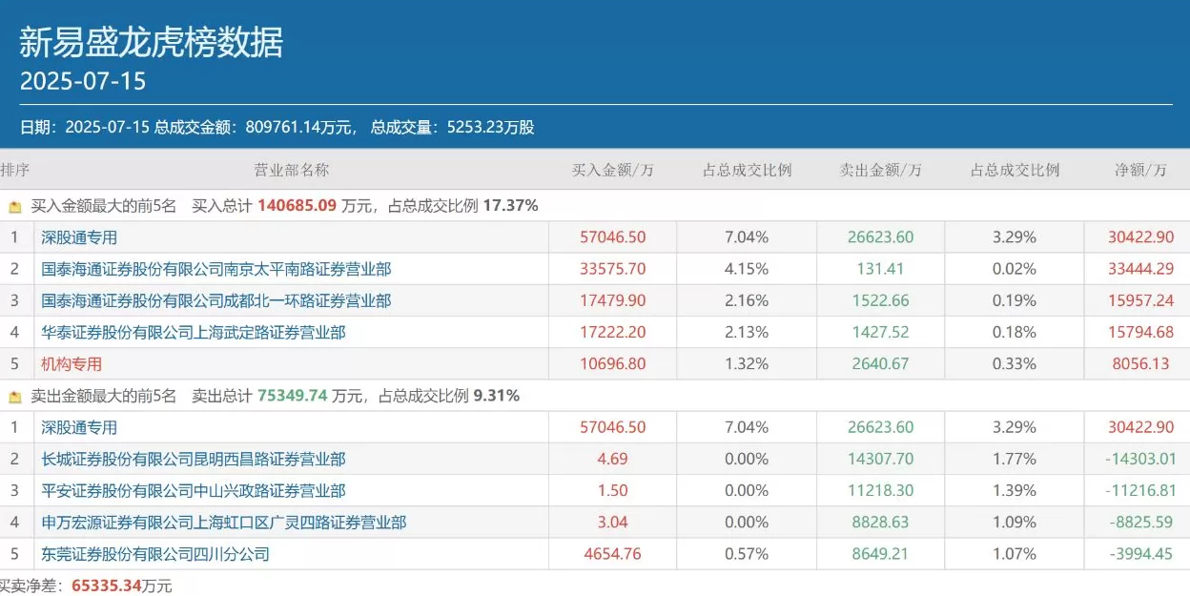Image resolution: width=1190 pixels, height=596 pixels.
Task: Click the 占总成交比例 header after 卖出金额
Action: click(x=1015, y=170)
